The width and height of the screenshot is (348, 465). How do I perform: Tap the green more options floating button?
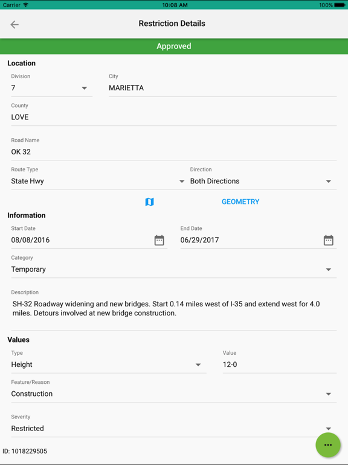(x=328, y=445)
